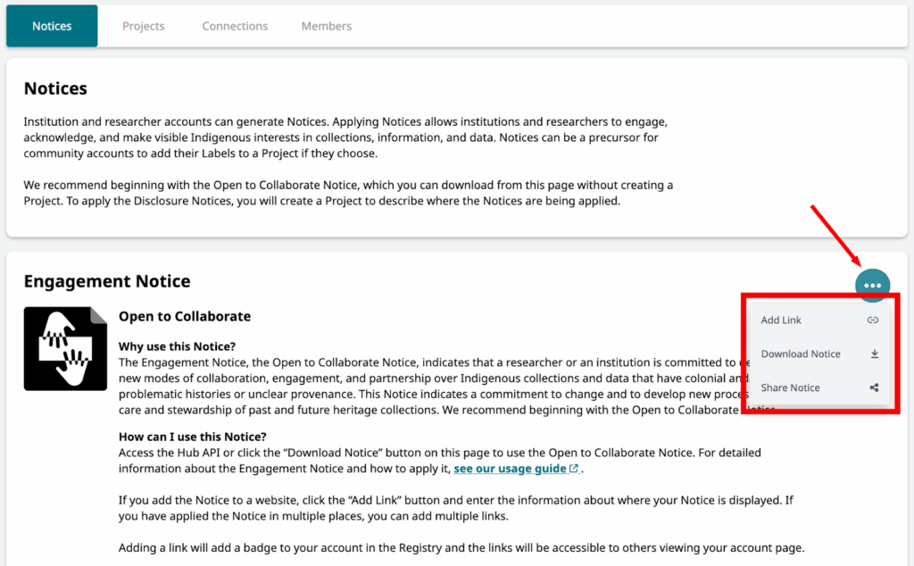Click the Open to Collaborate title text

tap(185, 316)
